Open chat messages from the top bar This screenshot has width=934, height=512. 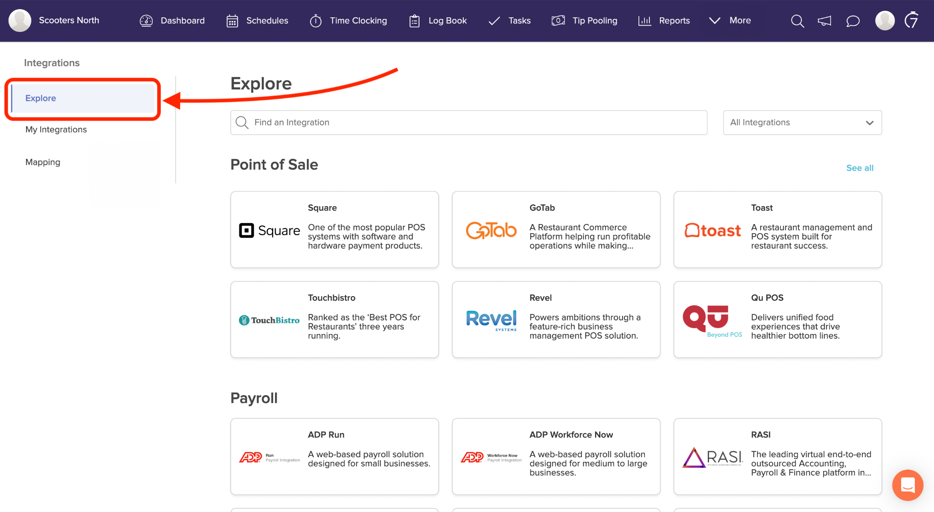(x=853, y=21)
